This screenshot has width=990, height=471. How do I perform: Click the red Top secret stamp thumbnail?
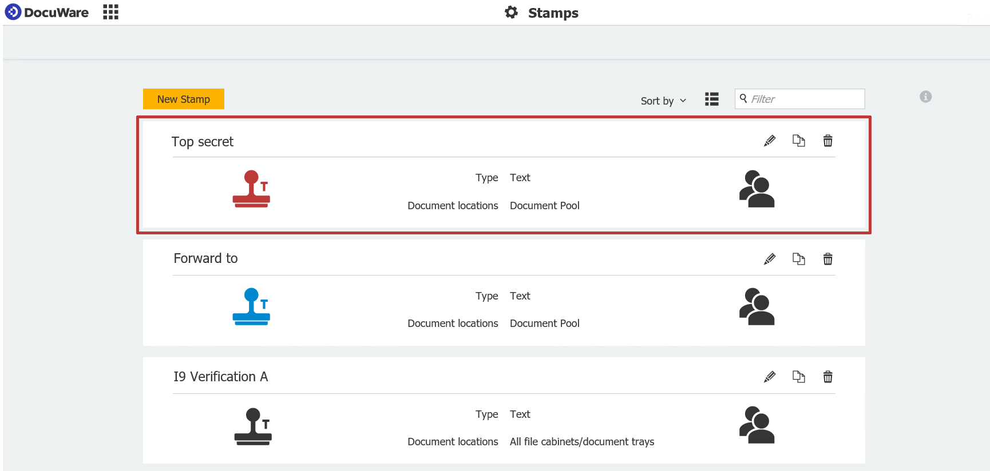click(251, 189)
